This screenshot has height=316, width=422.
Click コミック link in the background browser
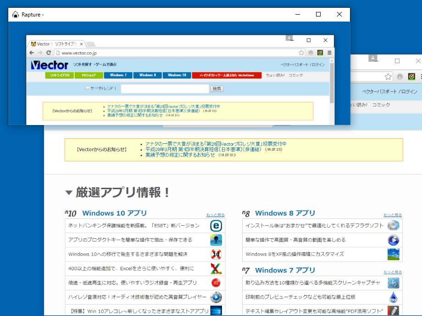click(x=381, y=105)
